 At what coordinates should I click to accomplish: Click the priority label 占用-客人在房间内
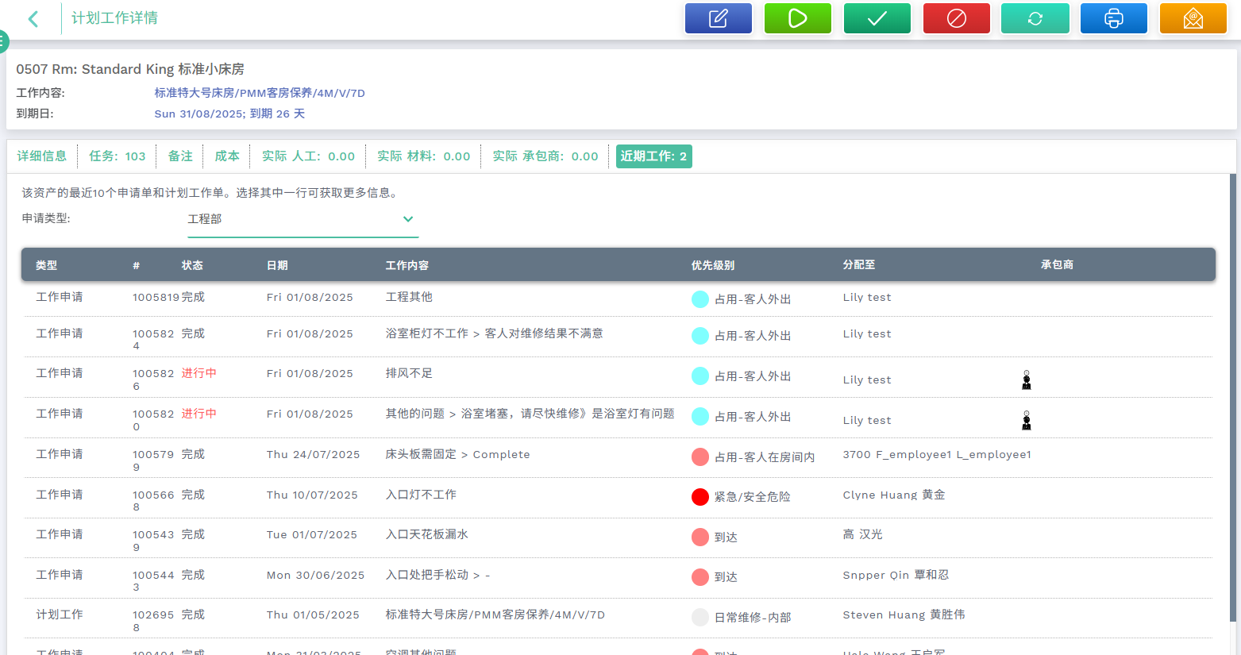pos(765,457)
